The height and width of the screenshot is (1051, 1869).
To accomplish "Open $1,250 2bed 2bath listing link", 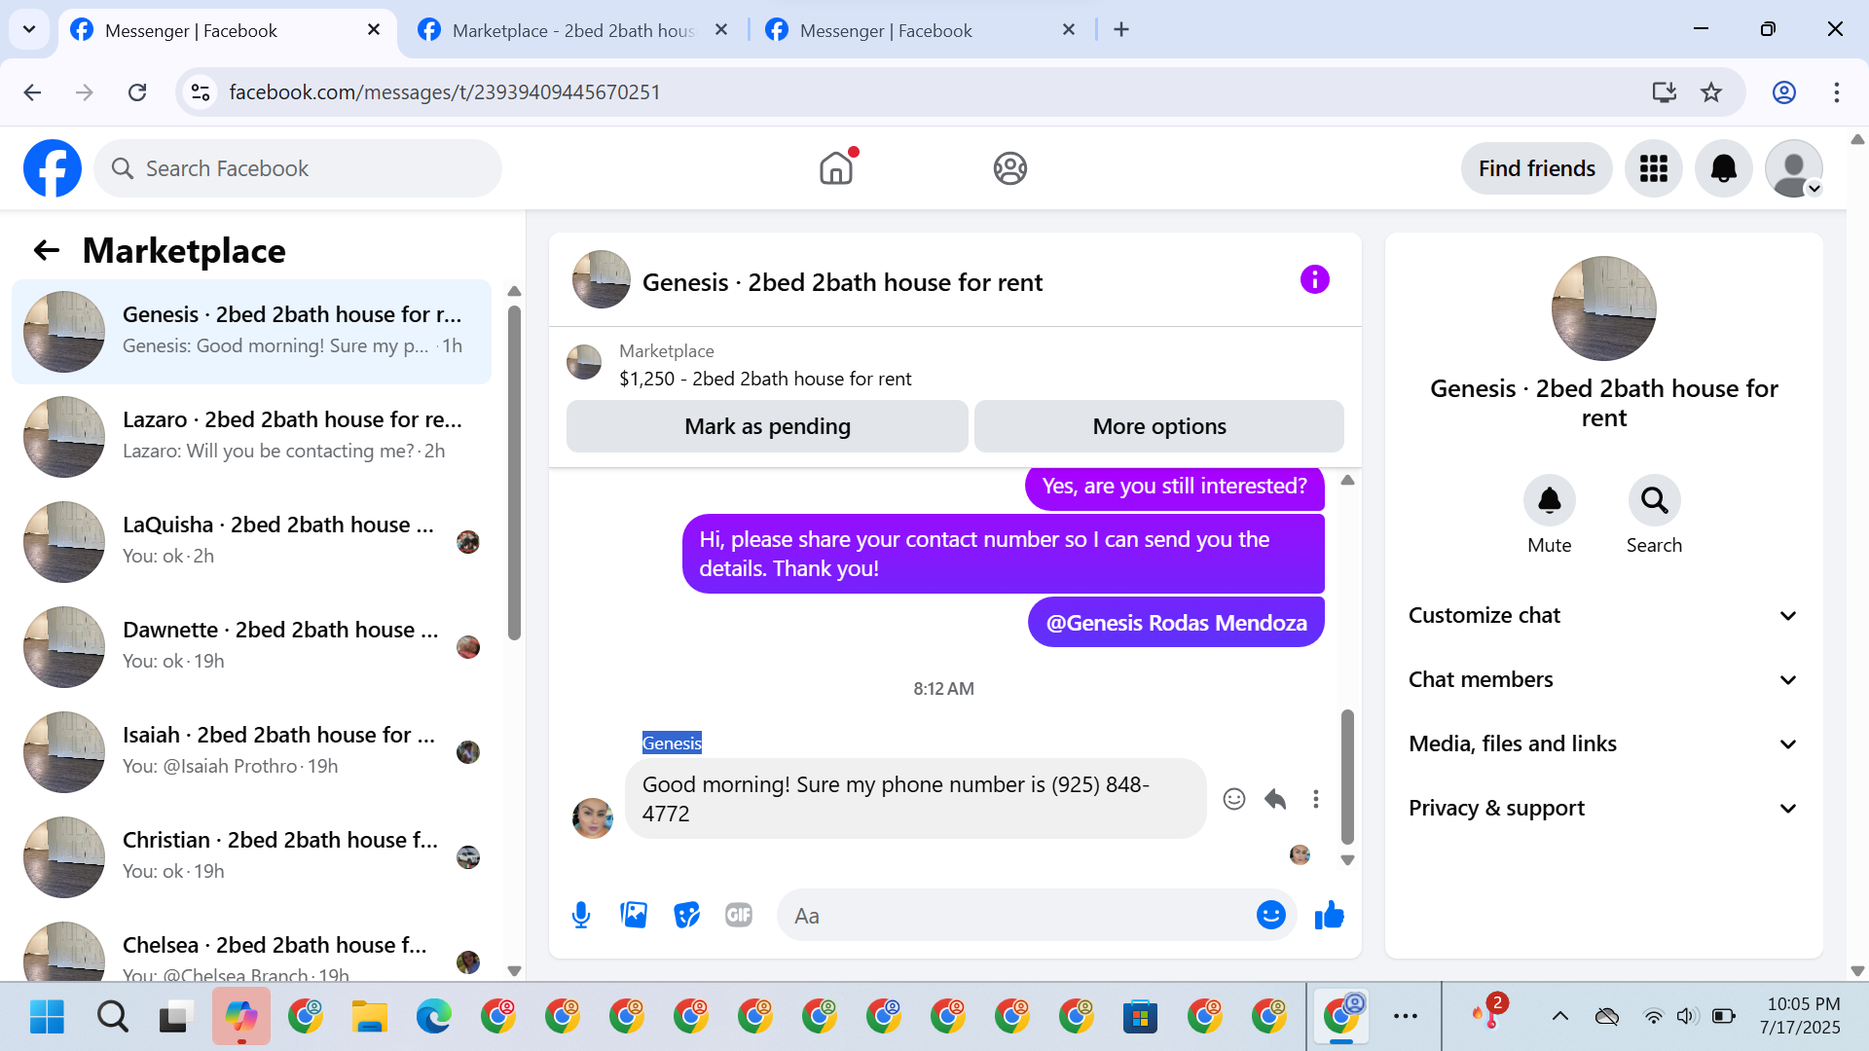I will pyautogui.click(x=765, y=379).
